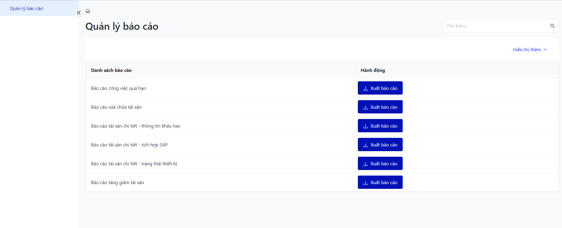Viewport: 562px width, 228px height.
Task: Click the search magnifier icon
Action: pyautogui.click(x=552, y=26)
